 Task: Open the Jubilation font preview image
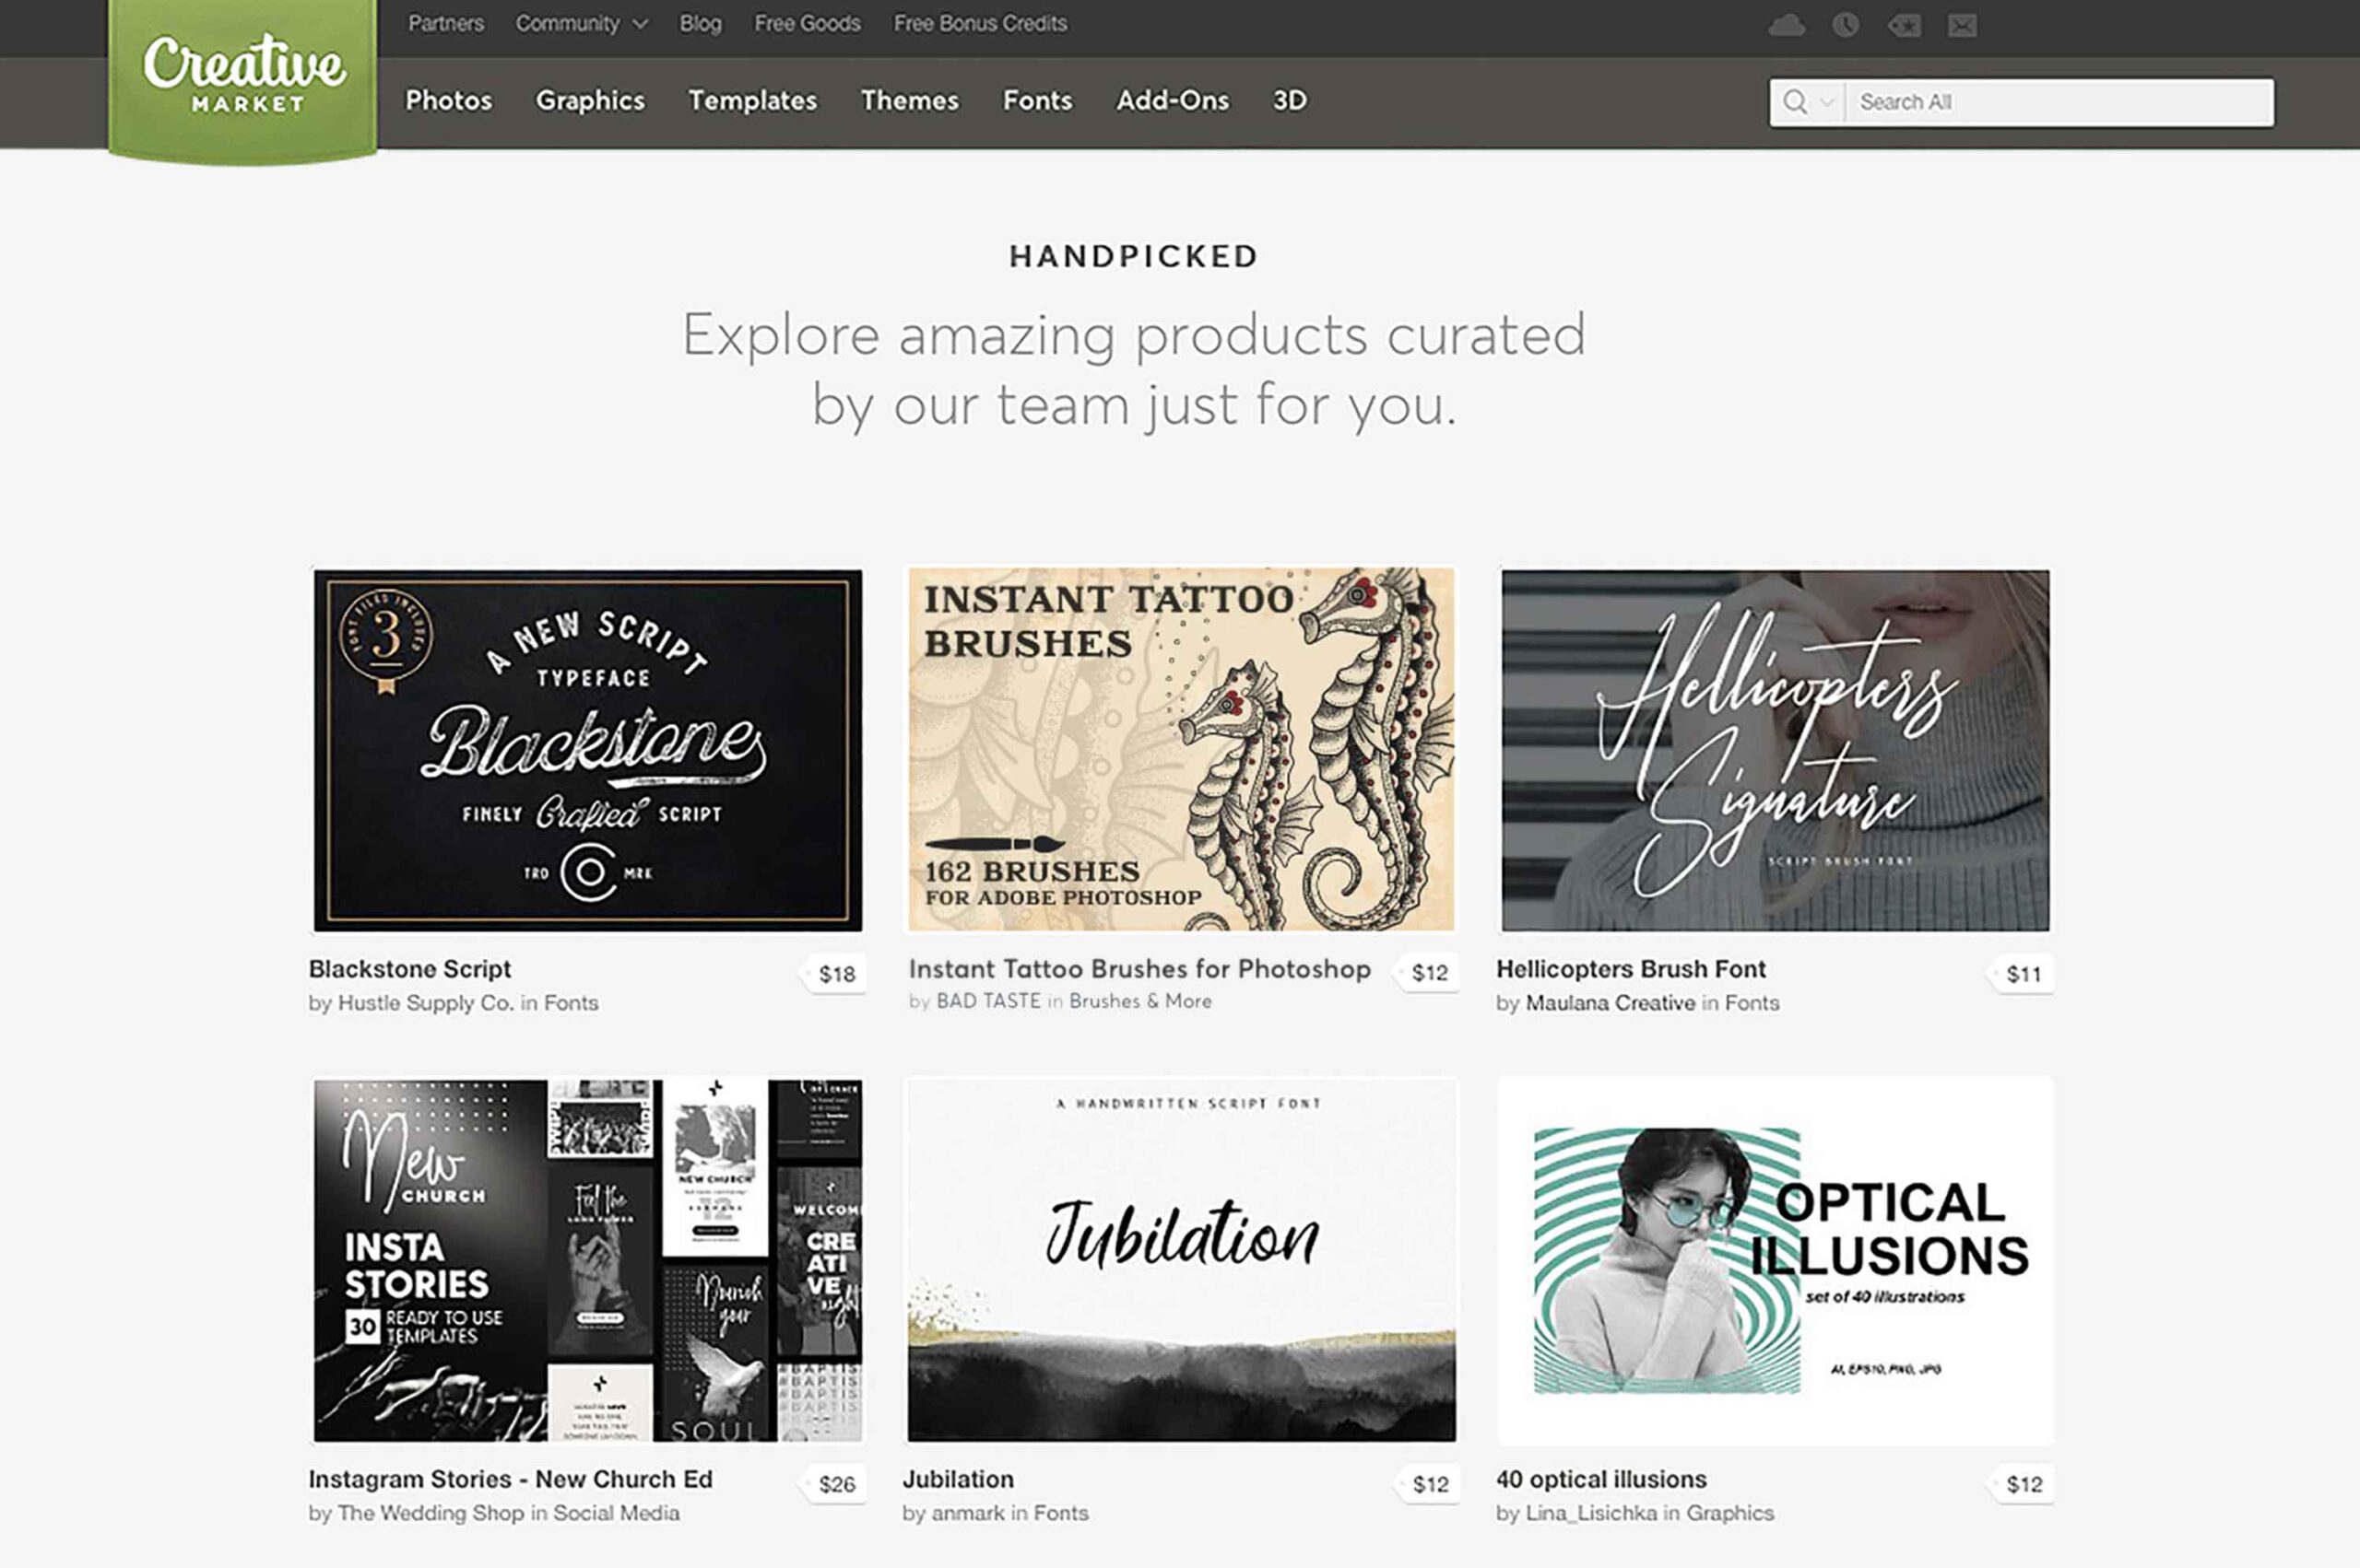pos(1181,1260)
